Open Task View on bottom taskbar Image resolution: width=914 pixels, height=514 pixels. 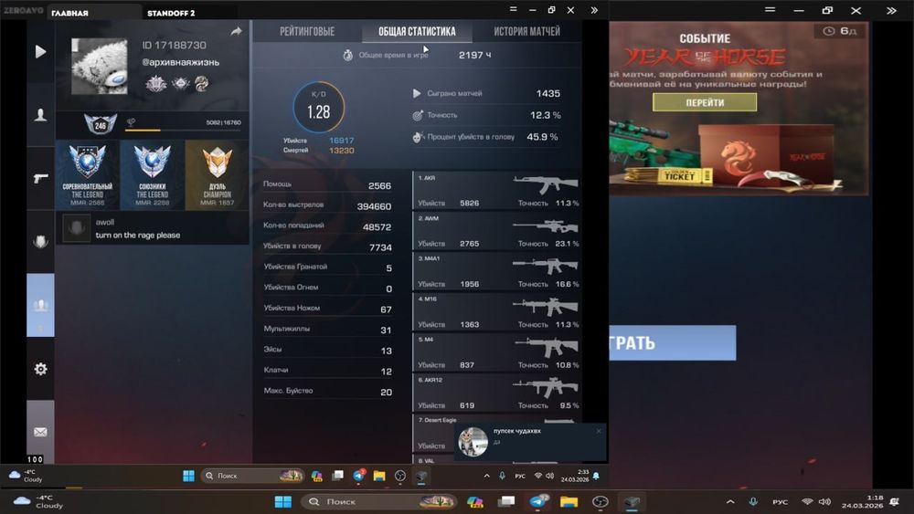click(x=506, y=501)
